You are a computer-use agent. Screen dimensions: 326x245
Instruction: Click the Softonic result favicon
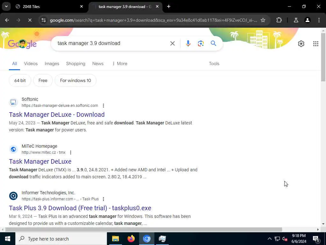pos(13,102)
